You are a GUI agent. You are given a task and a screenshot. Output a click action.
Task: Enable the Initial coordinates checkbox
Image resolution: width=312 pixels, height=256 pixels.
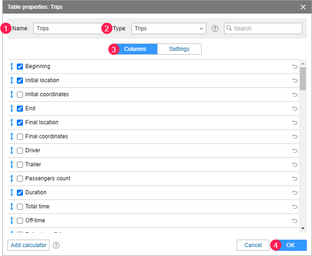point(20,94)
